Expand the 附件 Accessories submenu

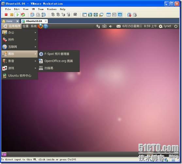(20, 40)
